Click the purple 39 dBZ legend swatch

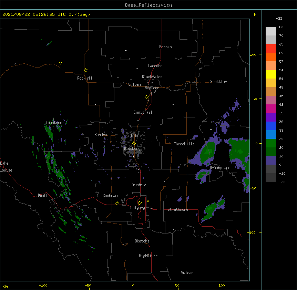click(x=271, y=117)
